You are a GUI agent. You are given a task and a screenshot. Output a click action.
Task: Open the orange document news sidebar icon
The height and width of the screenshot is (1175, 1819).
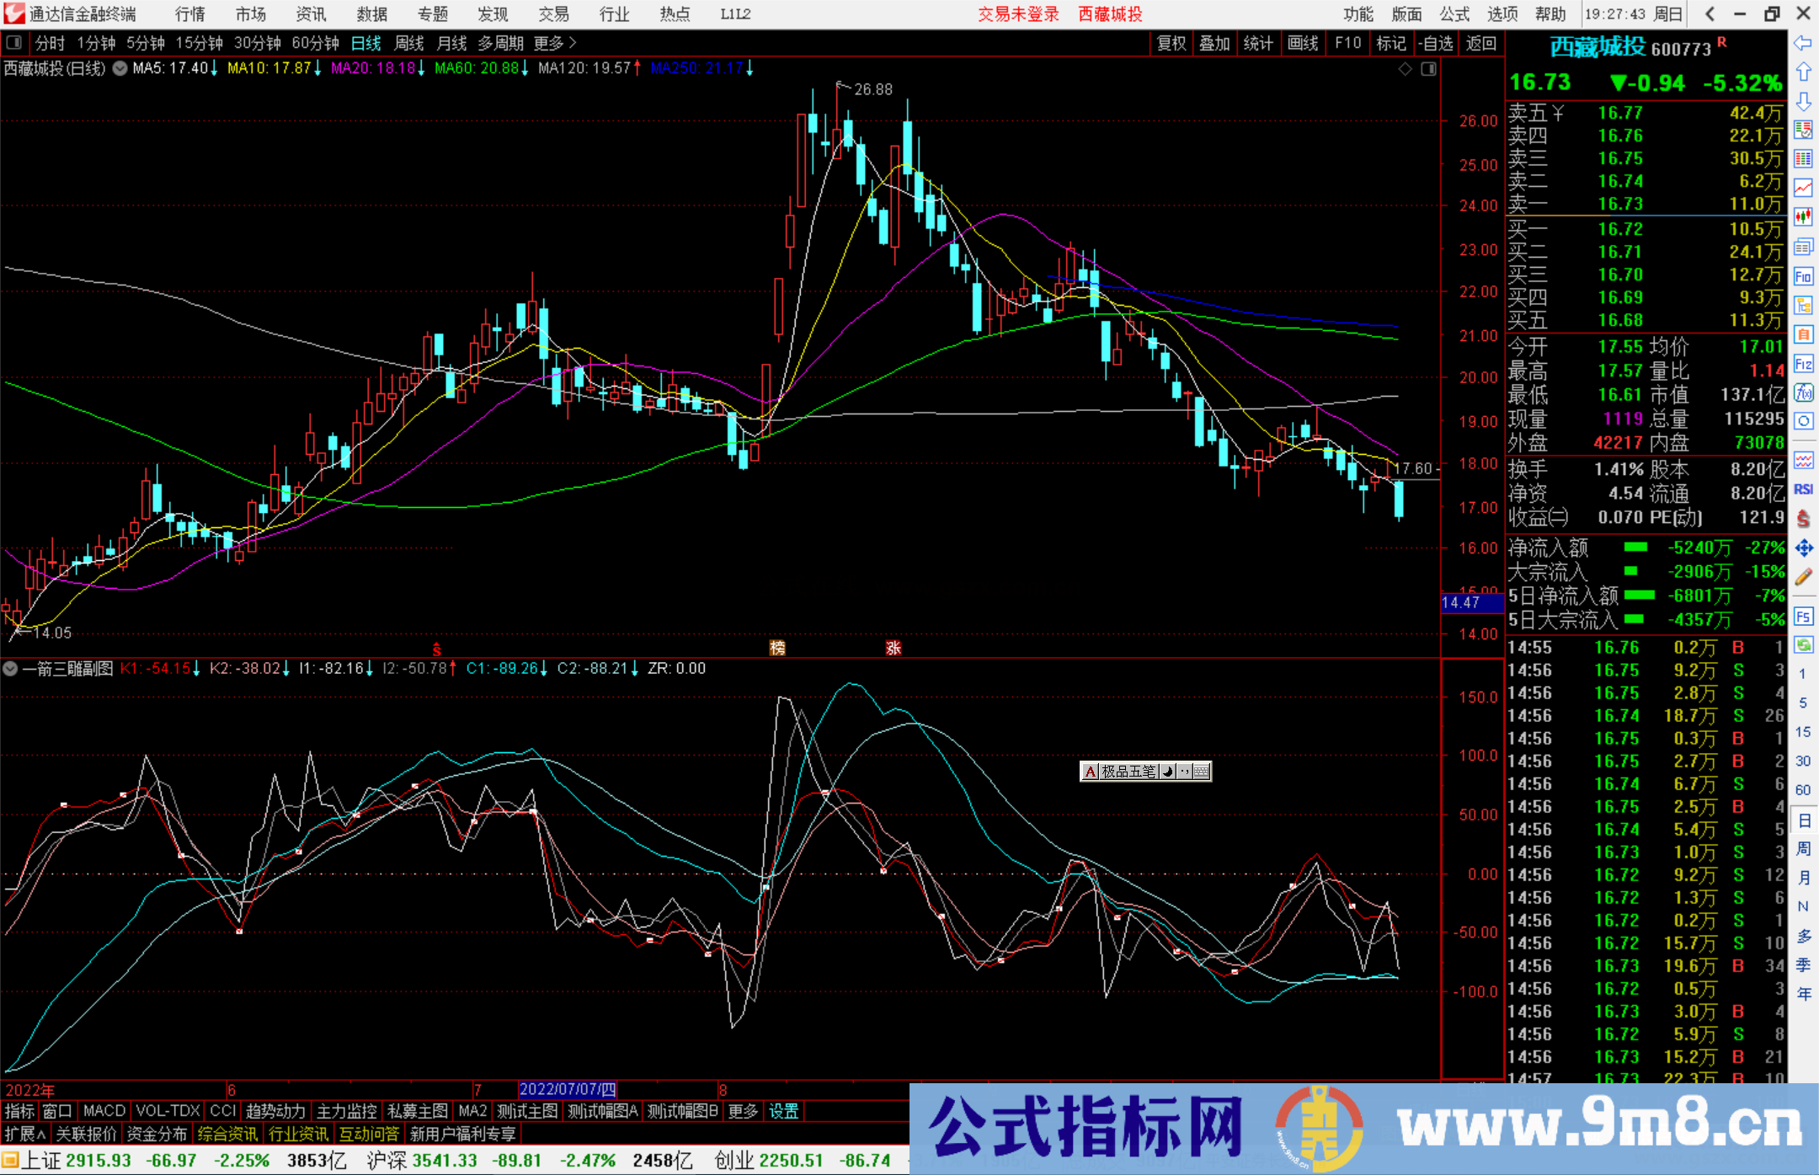pos(1803,334)
